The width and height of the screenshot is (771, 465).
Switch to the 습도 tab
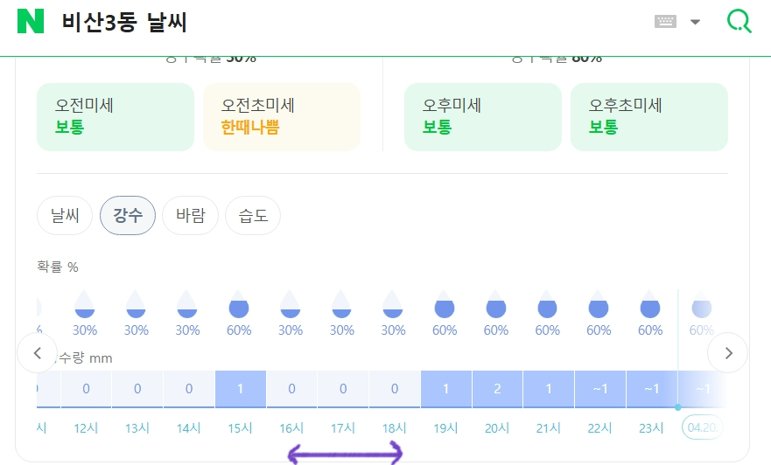tap(253, 215)
